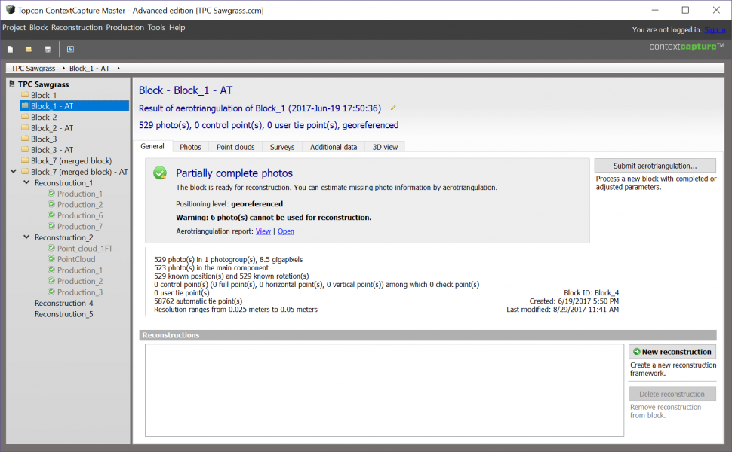This screenshot has height=452, width=732.
Task: Select Reconstruction_5 in the tree
Action: pyautogui.click(x=63, y=314)
